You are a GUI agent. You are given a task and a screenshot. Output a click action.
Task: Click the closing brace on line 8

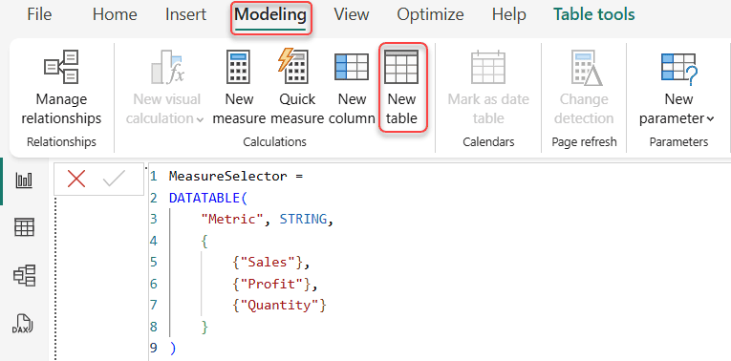pyautogui.click(x=204, y=327)
